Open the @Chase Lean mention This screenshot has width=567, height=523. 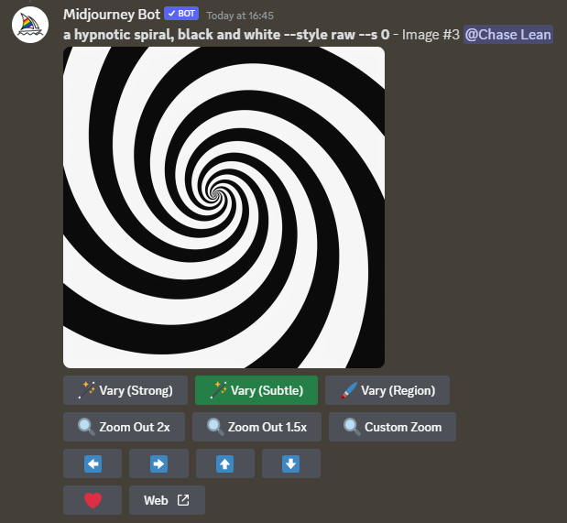tap(508, 35)
